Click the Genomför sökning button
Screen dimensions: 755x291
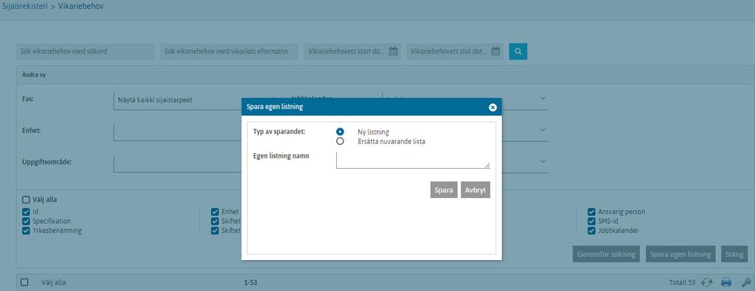coord(606,254)
